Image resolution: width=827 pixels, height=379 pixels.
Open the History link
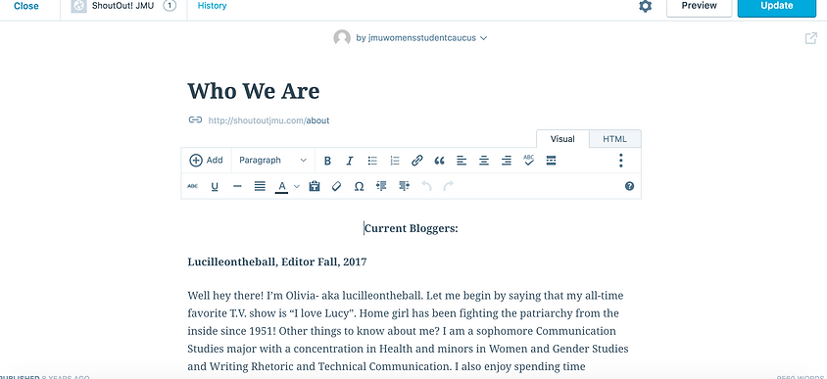tap(212, 6)
